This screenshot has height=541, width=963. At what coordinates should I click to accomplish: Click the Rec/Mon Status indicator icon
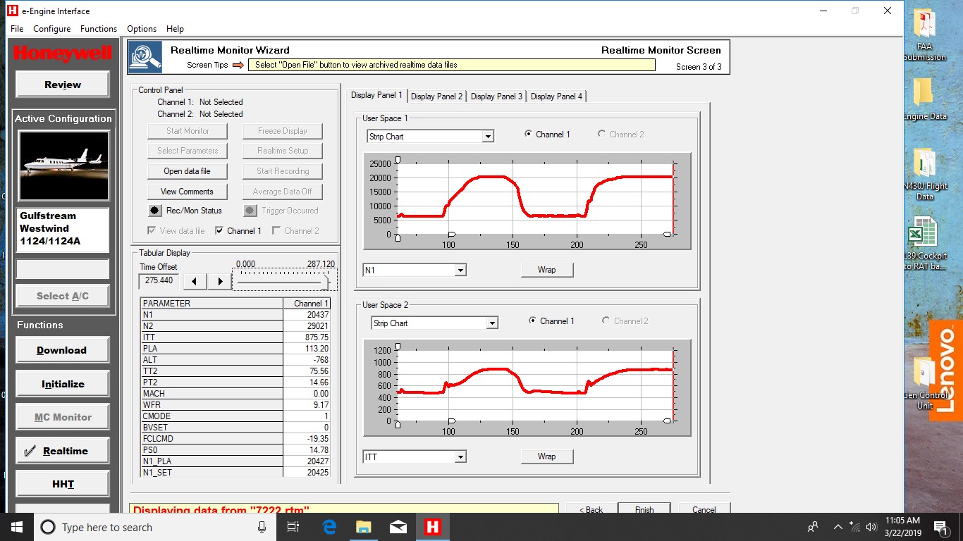(155, 211)
